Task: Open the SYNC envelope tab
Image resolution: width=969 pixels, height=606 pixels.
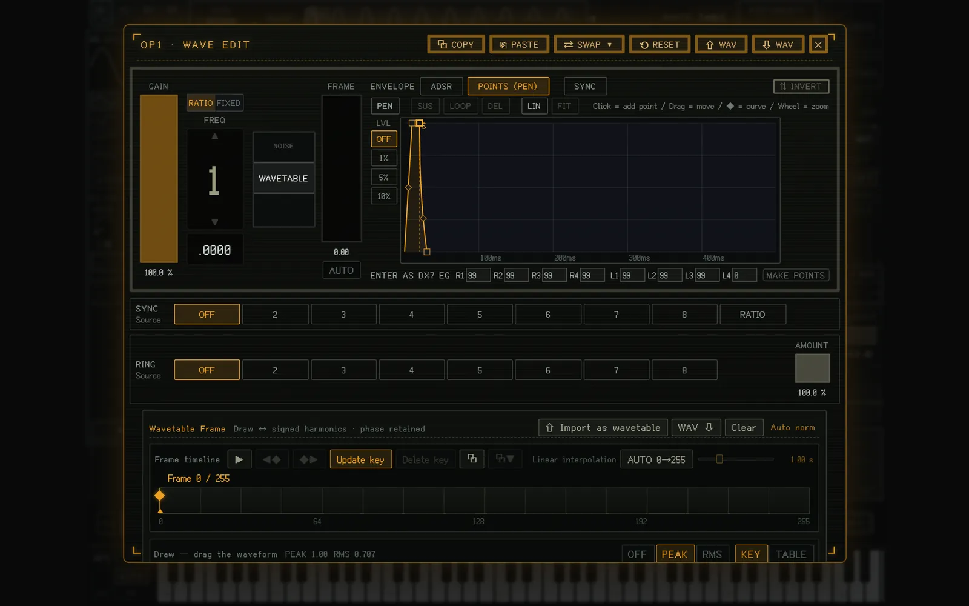Action: 584,87
